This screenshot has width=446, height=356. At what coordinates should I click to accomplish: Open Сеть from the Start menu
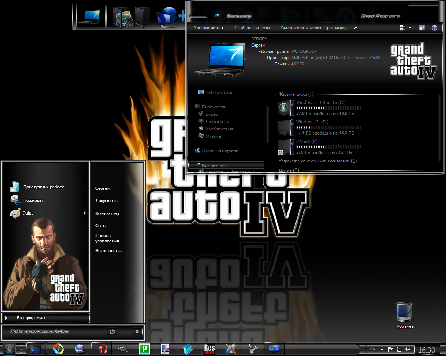pos(100,226)
